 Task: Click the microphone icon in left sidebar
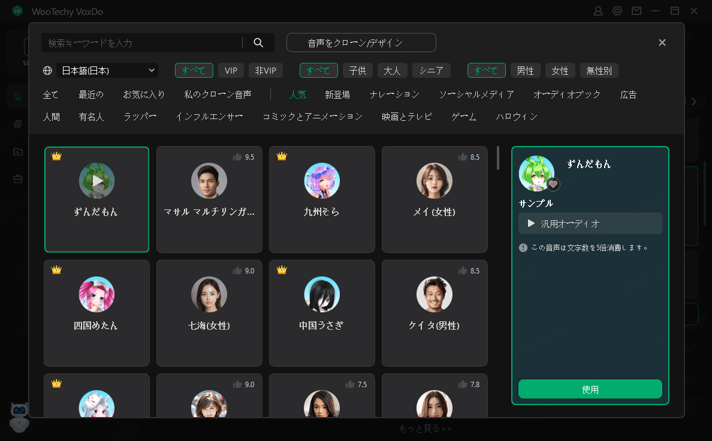(17, 96)
